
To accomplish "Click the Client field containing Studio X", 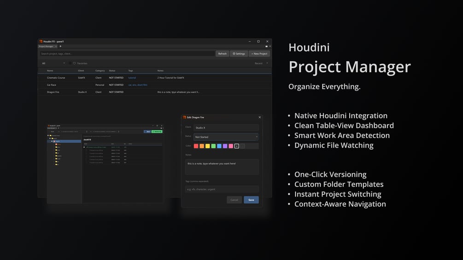I will (226, 127).
